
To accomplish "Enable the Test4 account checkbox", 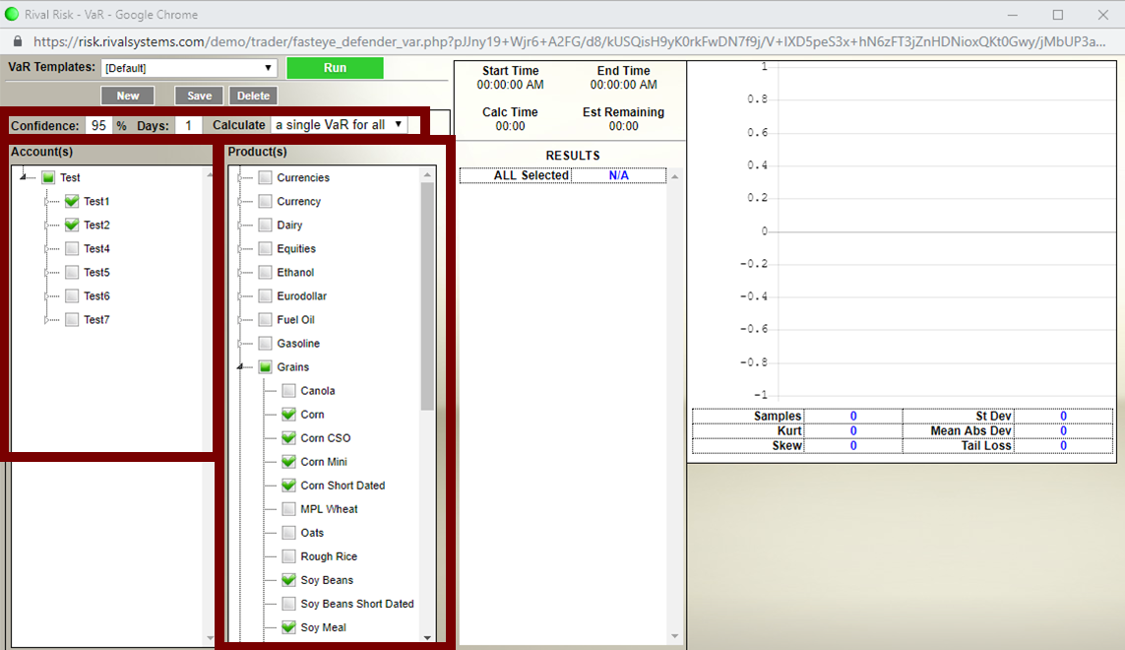I will point(72,248).
